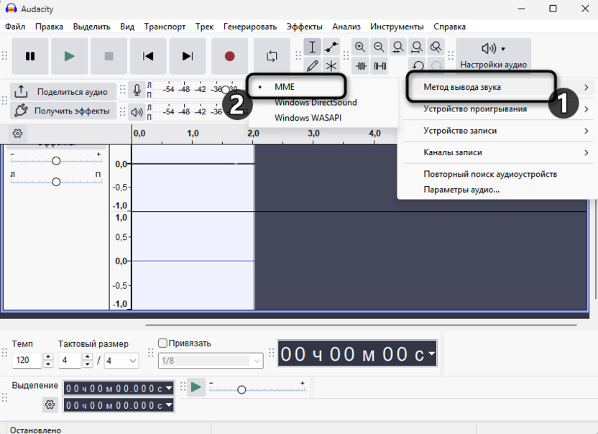Adjust the playback speed slider
The height and width of the screenshot is (434, 598).
[241, 390]
